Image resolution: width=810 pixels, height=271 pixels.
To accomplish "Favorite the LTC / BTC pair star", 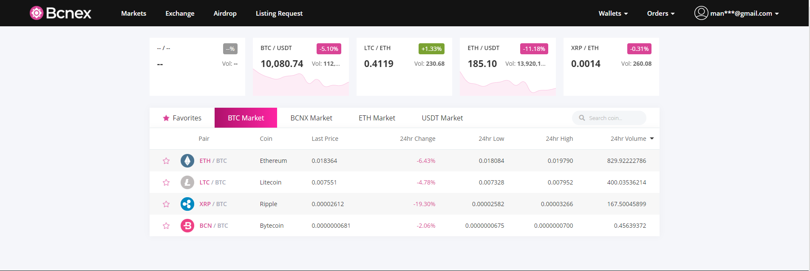I will [x=166, y=182].
